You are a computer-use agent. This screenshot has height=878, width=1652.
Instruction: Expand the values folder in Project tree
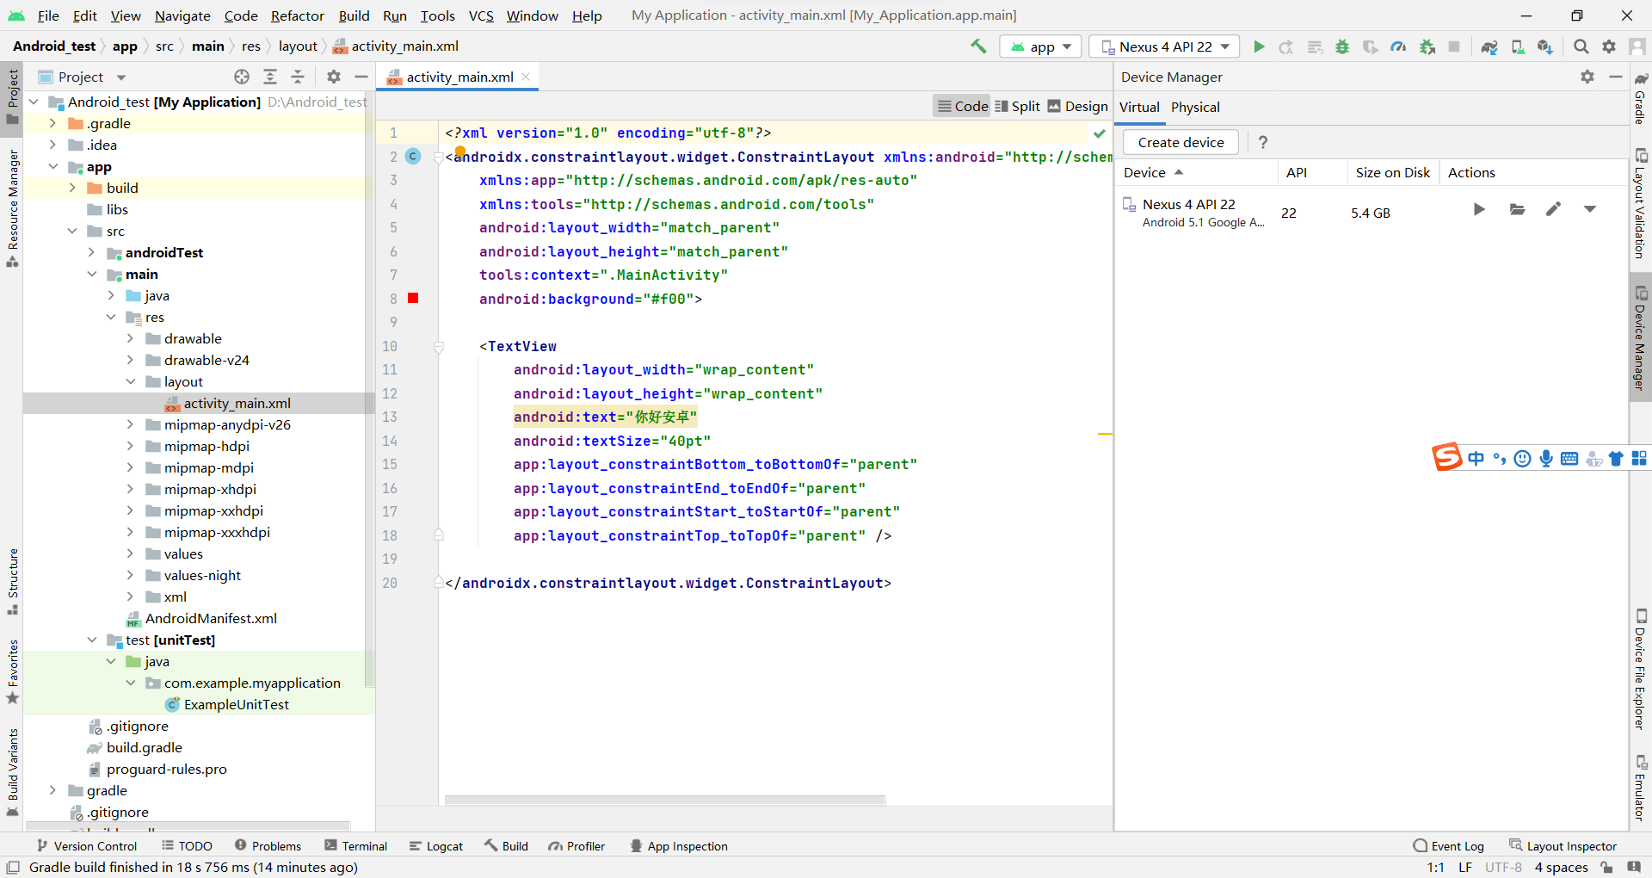coord(130,553)
